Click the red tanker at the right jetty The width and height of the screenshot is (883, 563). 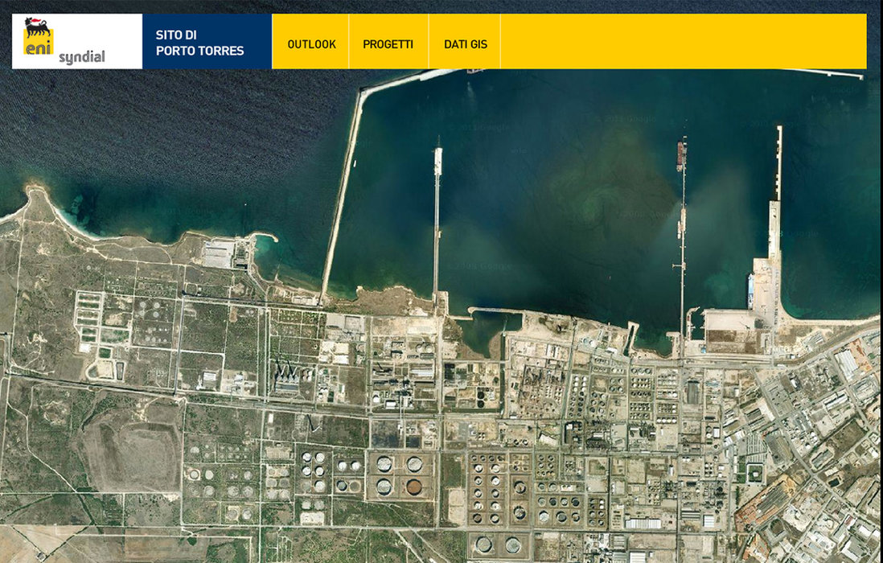coord(681,154)
